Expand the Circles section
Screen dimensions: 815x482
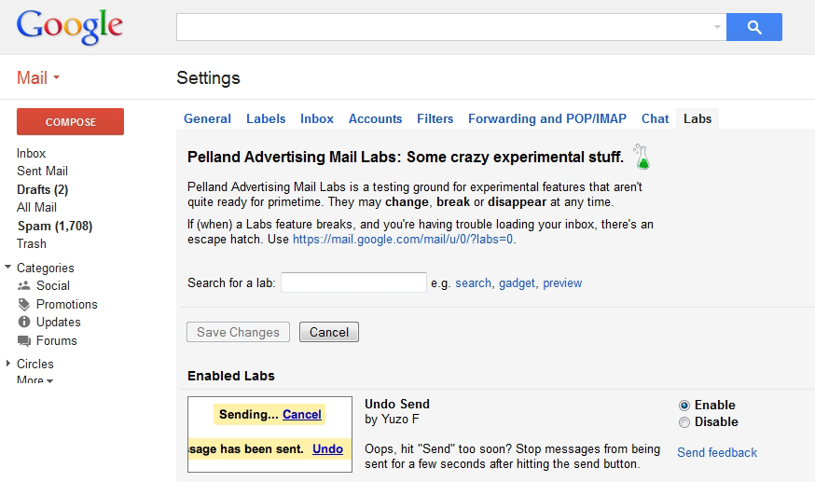8,364
